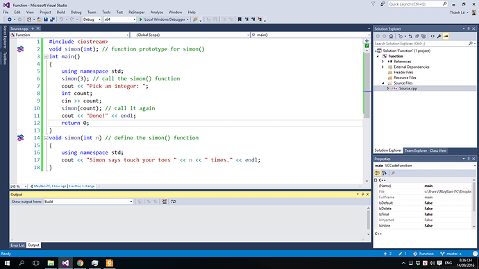
Task: Click the Categorized view icon in Properties
Action: click(x=378, y=173)
